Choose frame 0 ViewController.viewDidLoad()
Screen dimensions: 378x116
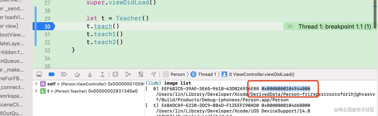tap(258, 74)
